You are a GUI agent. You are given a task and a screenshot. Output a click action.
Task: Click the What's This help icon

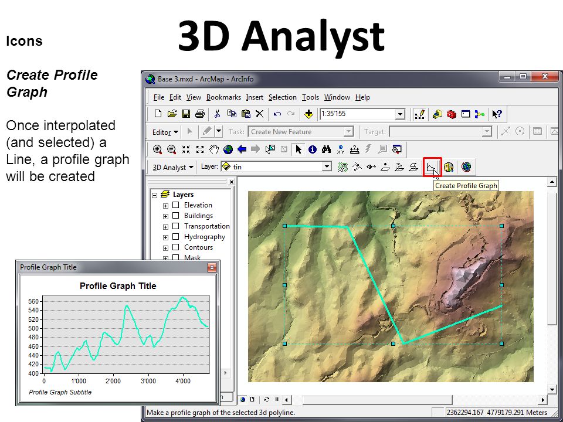497,114
